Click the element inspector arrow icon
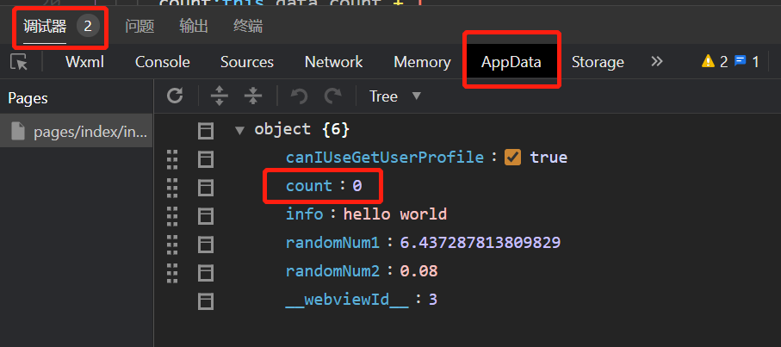Screen dimensions: 781x347 point(19,62)
